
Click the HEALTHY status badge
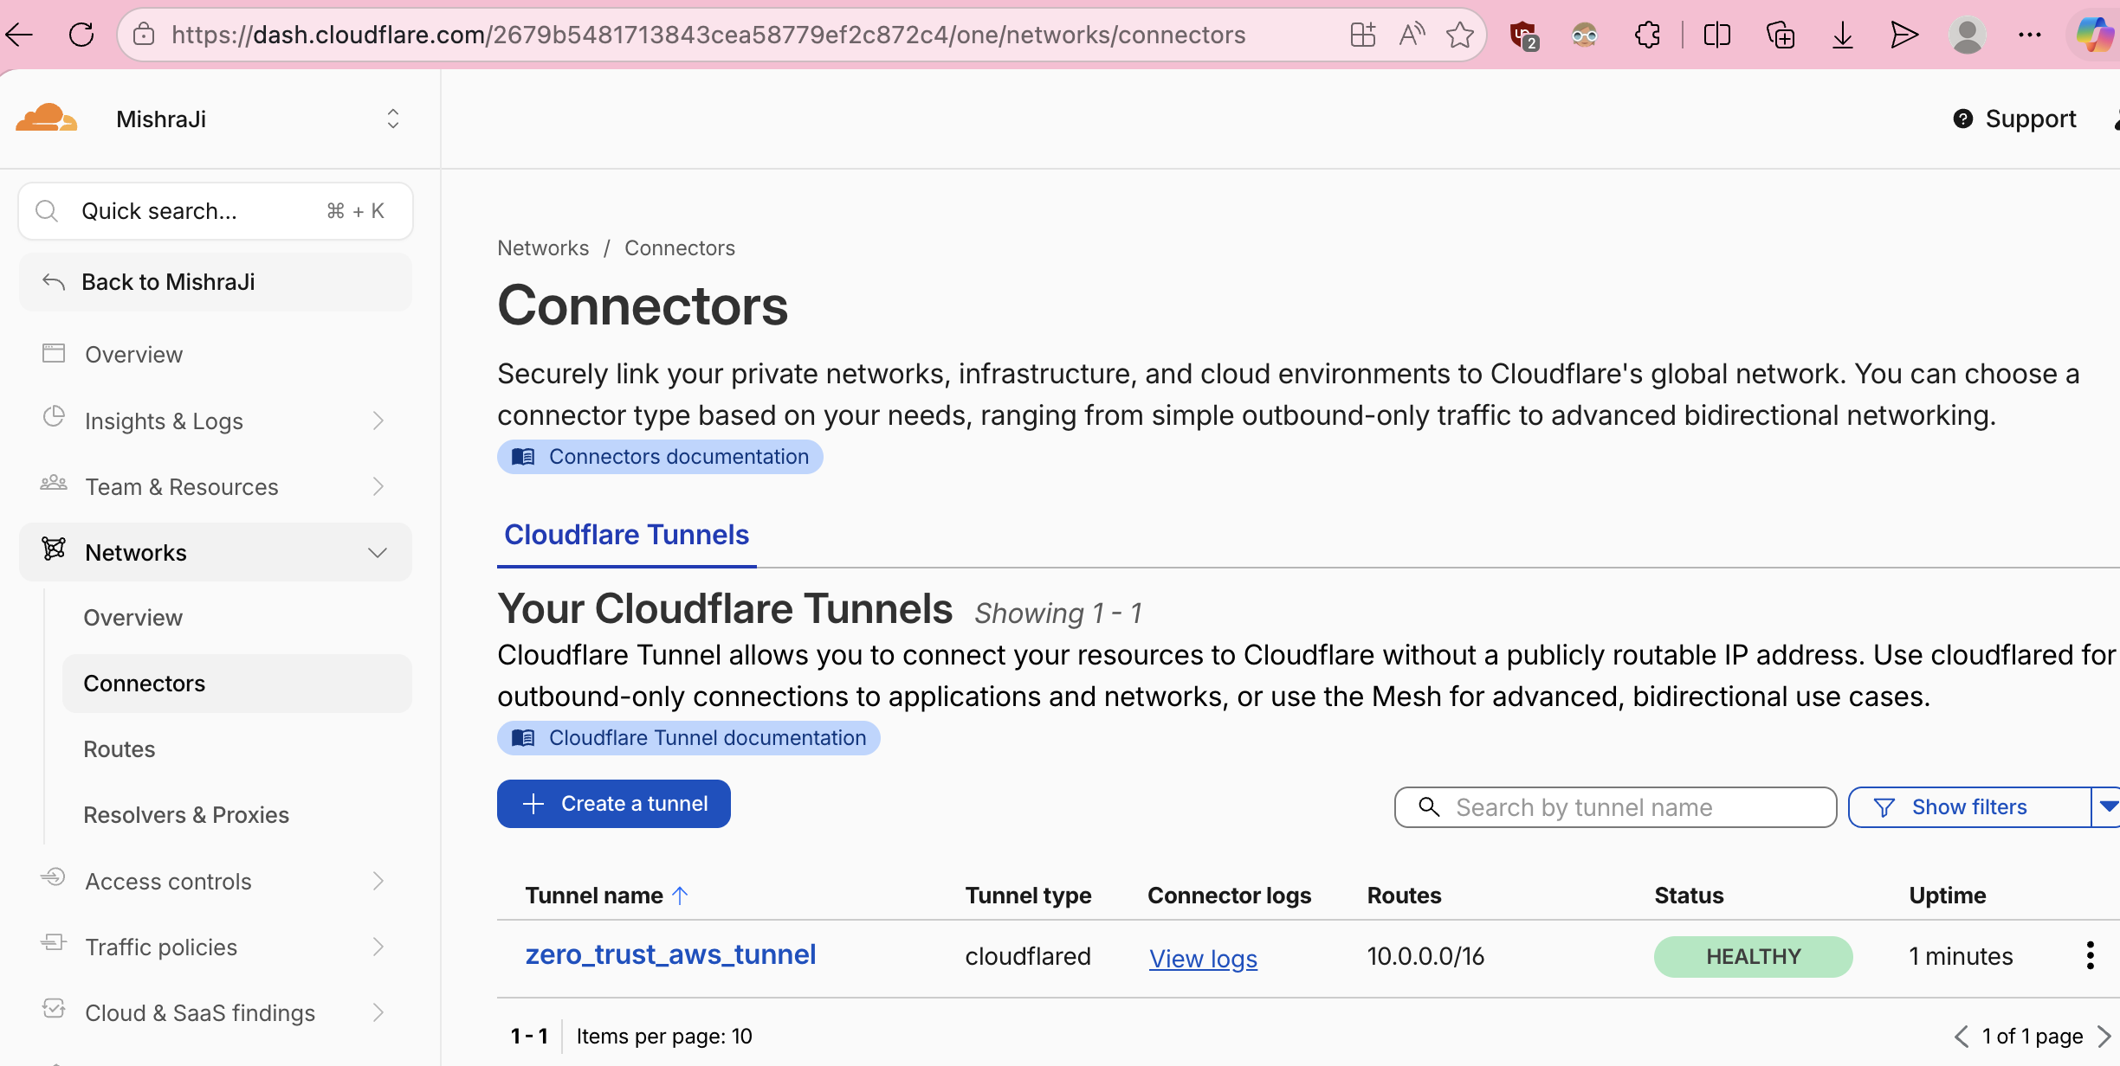tap(1753, 957)
